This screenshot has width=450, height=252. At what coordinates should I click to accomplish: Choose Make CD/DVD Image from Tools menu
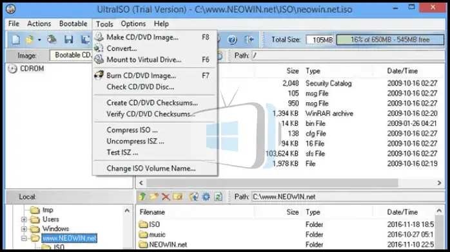coord(155,37)
